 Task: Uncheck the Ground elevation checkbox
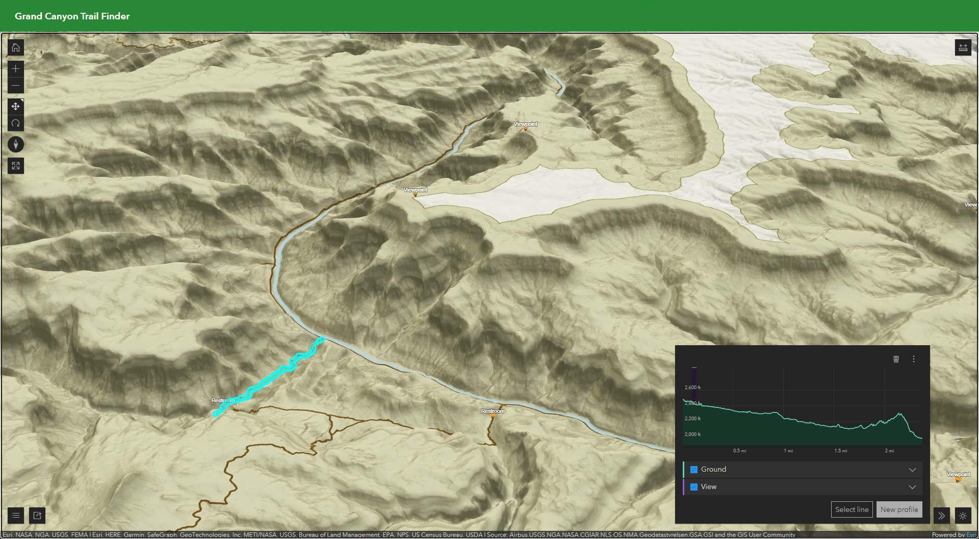[693, 469]
